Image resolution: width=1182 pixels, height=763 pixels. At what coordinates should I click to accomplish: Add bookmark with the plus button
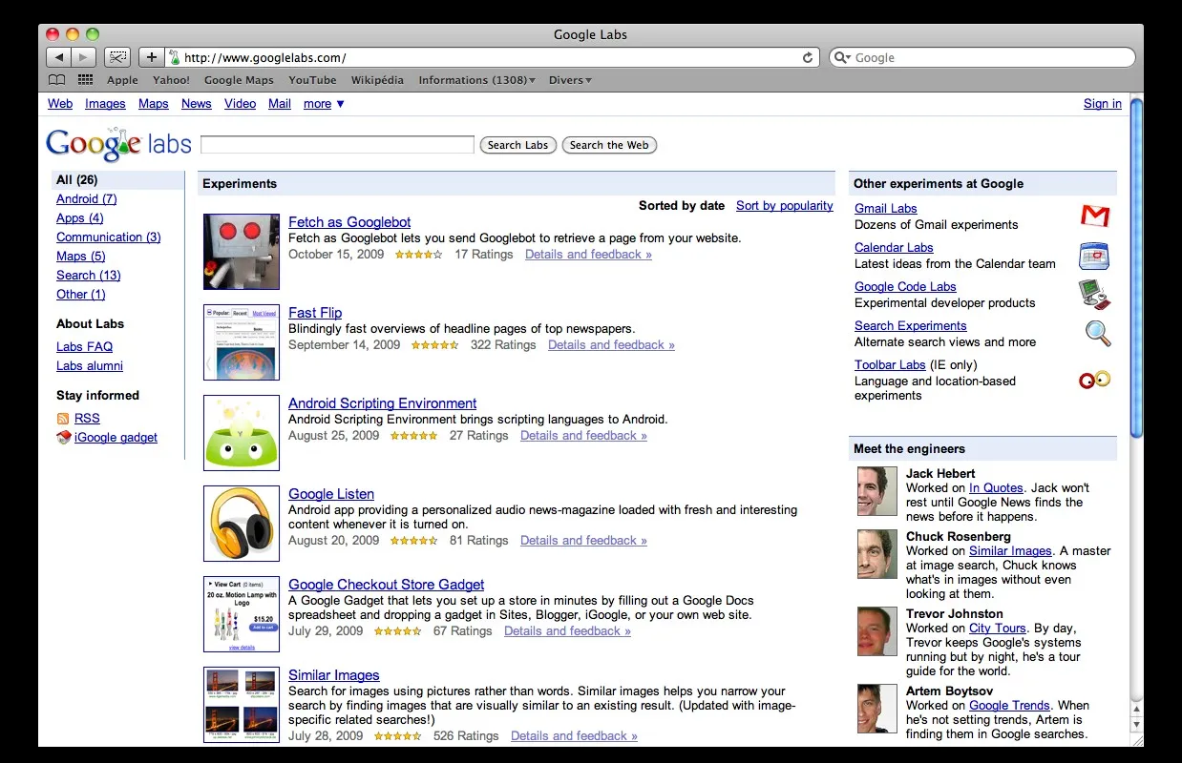[x=151, y=57]
